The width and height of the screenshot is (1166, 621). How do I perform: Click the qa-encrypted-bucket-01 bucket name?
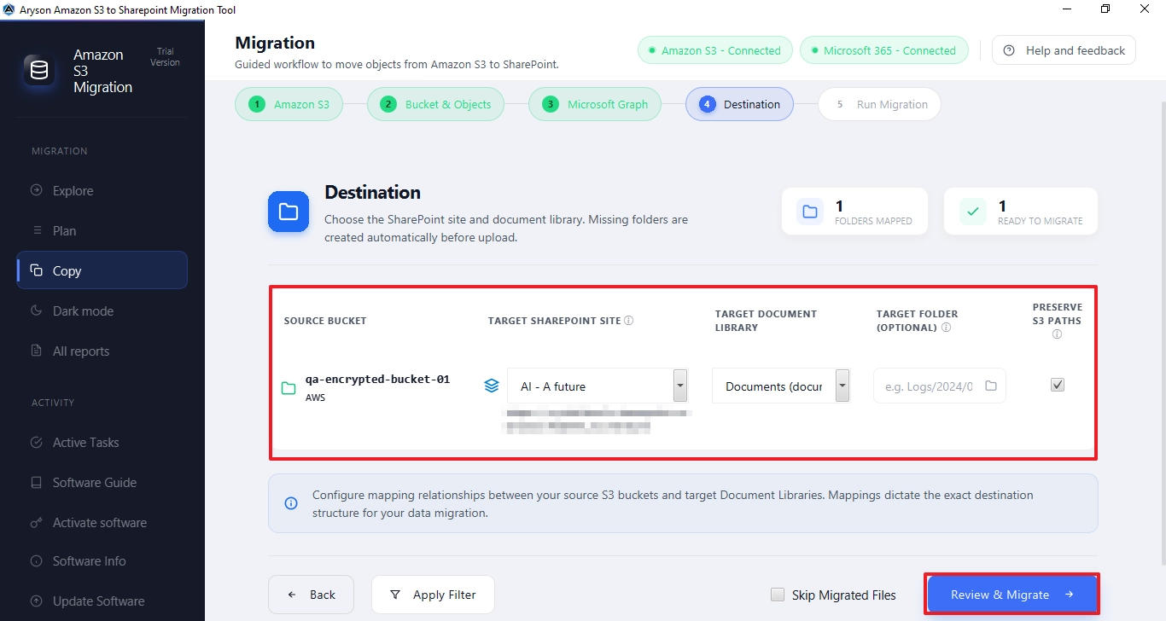coord(377,380)
